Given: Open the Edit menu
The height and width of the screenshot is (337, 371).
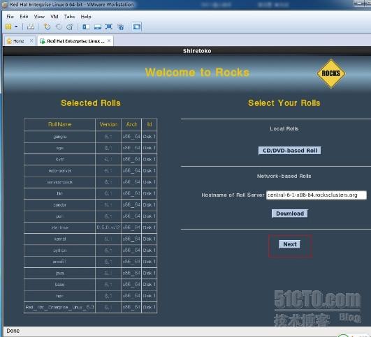Looking at the screenshot, I should pos(24,17).
